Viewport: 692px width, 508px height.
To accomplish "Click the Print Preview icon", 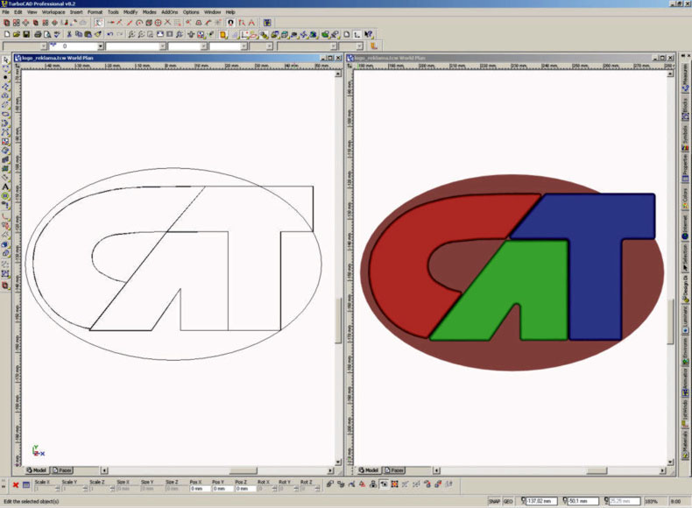I will point(47,34).
